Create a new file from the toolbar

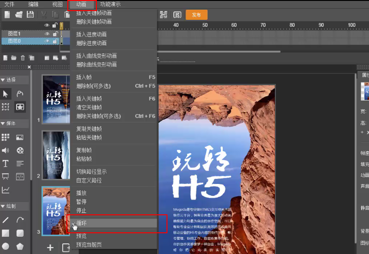click(x=7, y=15)
